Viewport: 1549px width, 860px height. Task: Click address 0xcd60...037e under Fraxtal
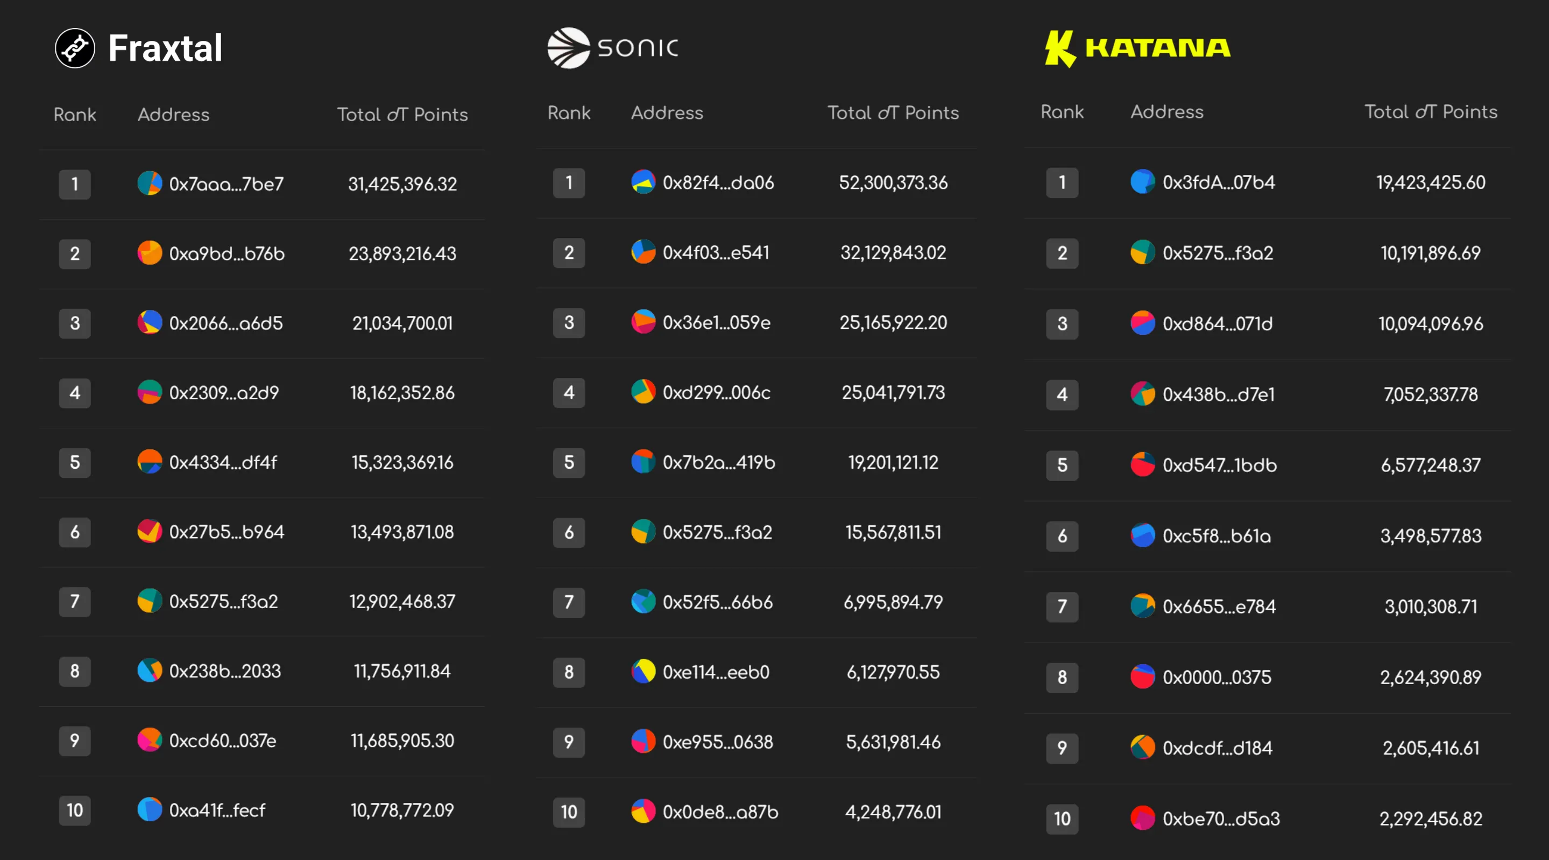coord(223,741)
